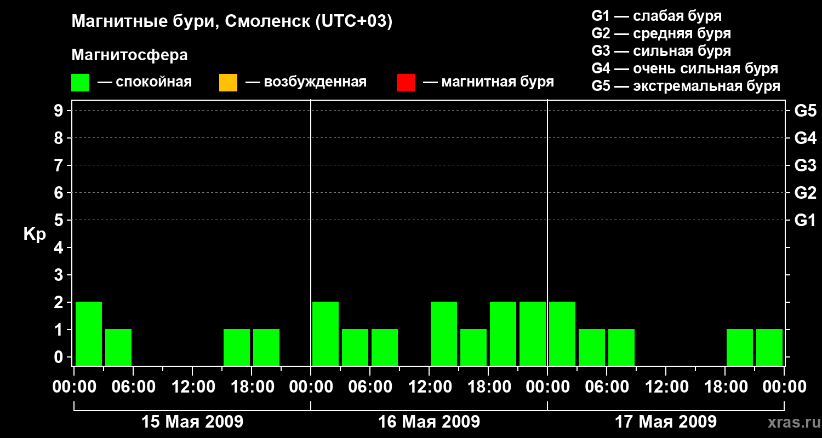
Task: Click the right-axis 'G1' label at Kp 5
Action: pos(805,220)
